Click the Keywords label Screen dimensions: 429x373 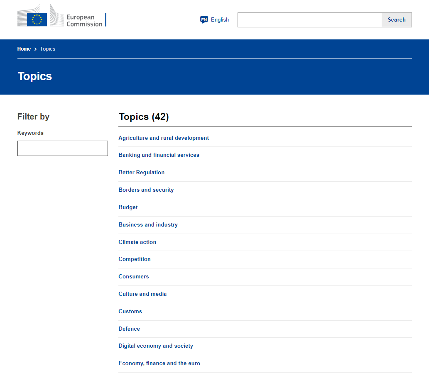(x=30, y=133)
